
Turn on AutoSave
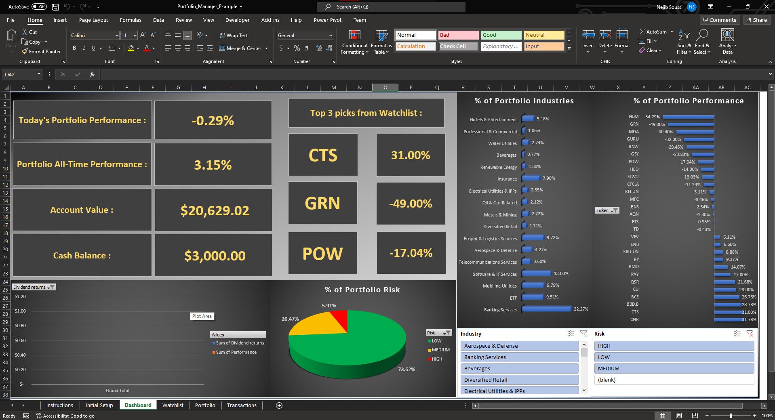tap(39, 6)
